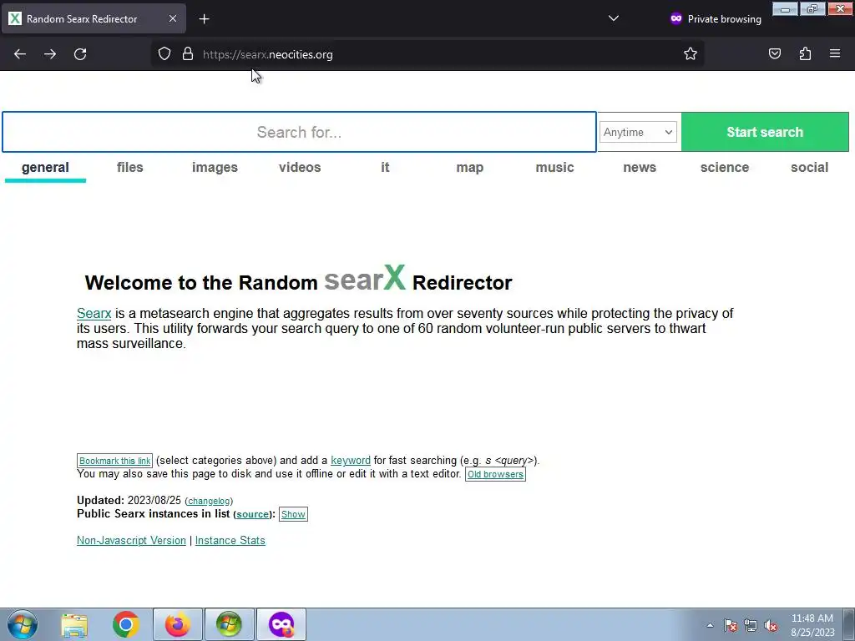Open the list all tabs chevron

click(614, 18)
